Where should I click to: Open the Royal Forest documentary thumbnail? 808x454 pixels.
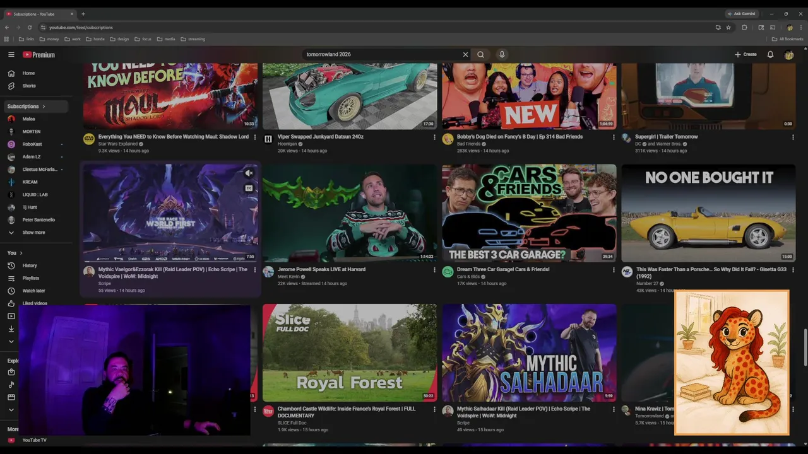(x=350, y=353)
